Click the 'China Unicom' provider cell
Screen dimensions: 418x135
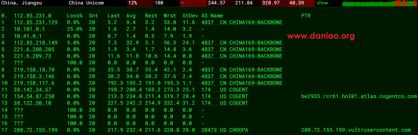click(86, 3)
